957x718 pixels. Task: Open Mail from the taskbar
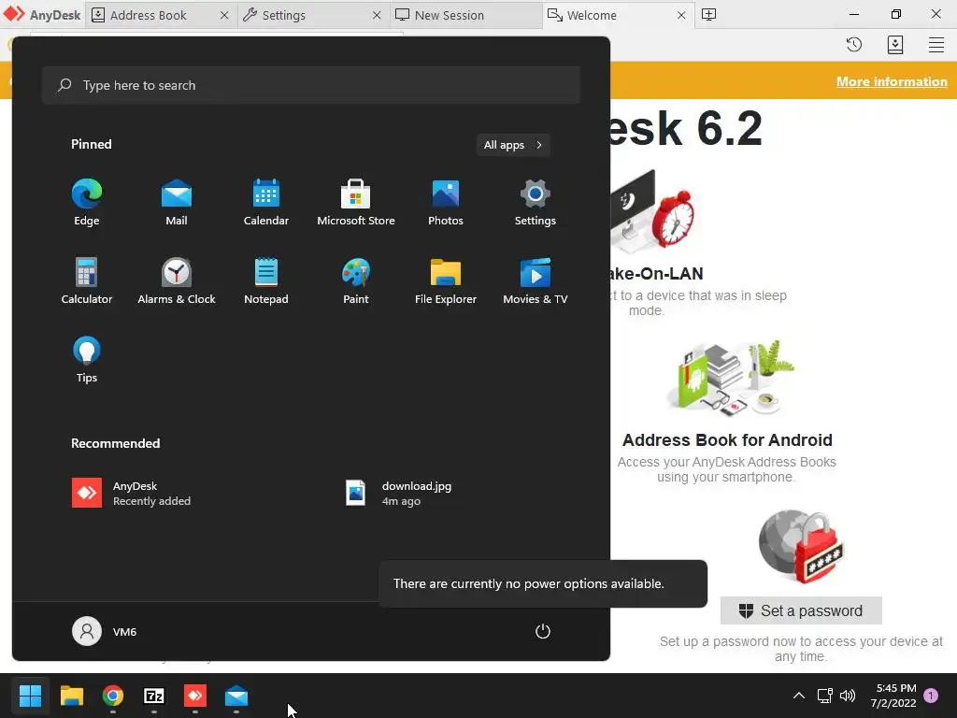click(x=236, y=696)
